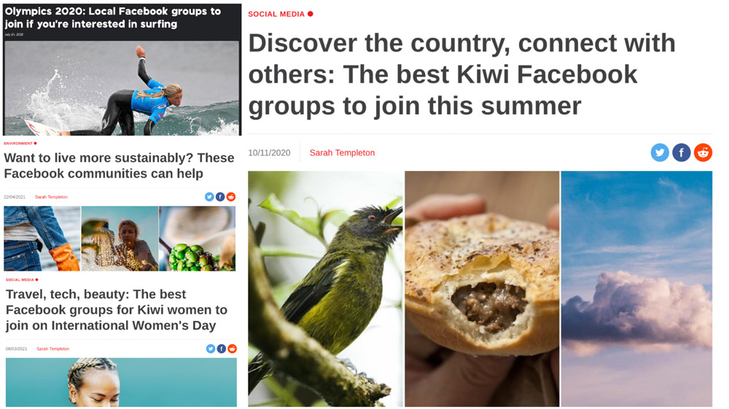This screenshot has width=729, height=409.
Task: Share the Kiwi Facebook groups article on Twitter
Action: [659, 152]
